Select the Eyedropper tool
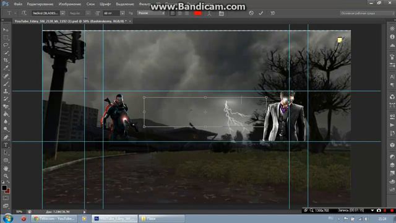The height and width of the screenshot is (223, 396). coord(6,68)
